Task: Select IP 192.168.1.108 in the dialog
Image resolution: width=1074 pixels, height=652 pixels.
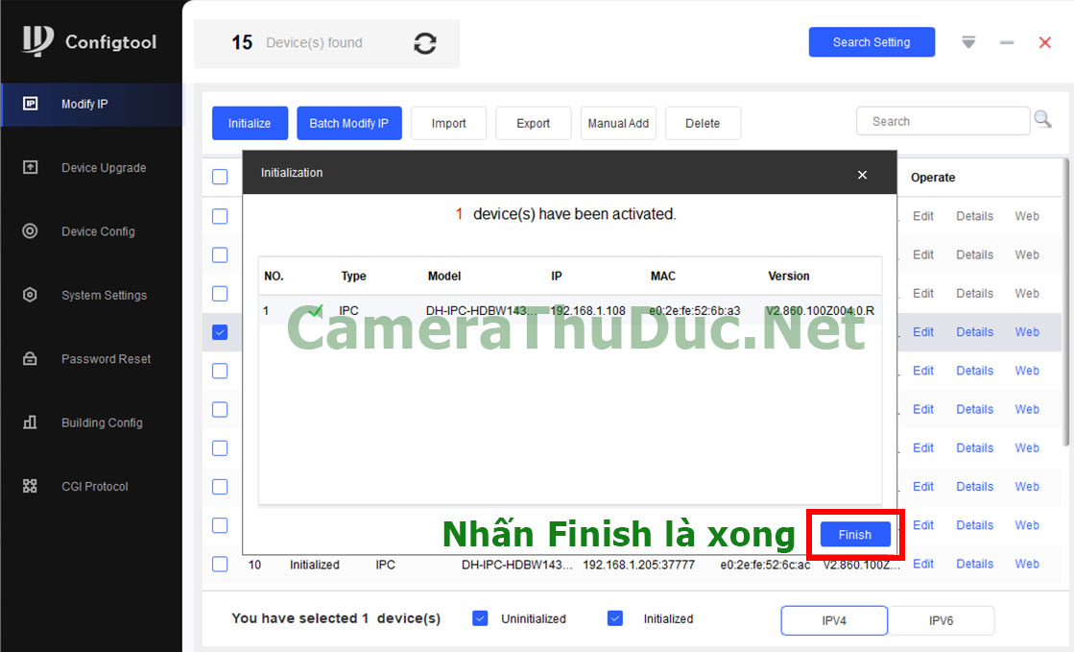Action: click(x=587, y=311)
